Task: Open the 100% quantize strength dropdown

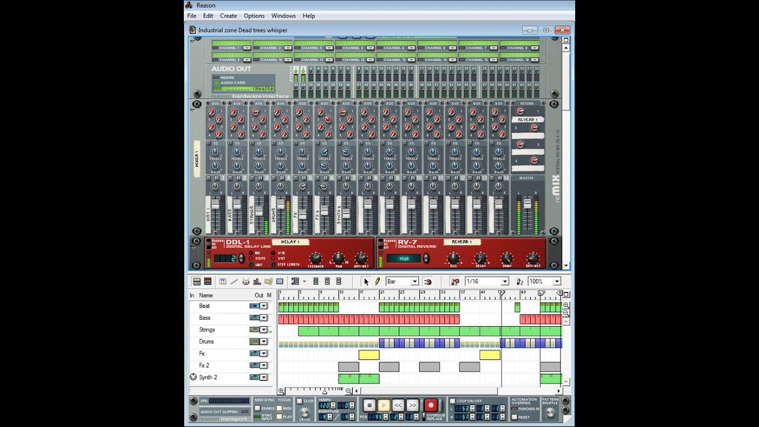Action: tap(557, 281)
